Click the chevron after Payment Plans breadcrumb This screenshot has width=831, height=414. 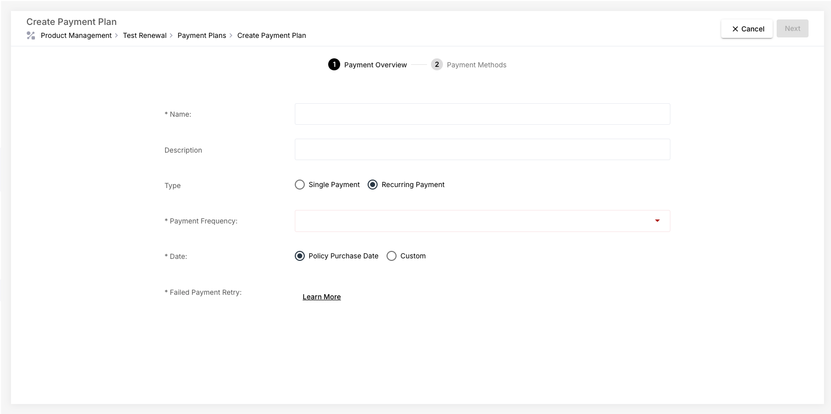[x=231, y=35]
